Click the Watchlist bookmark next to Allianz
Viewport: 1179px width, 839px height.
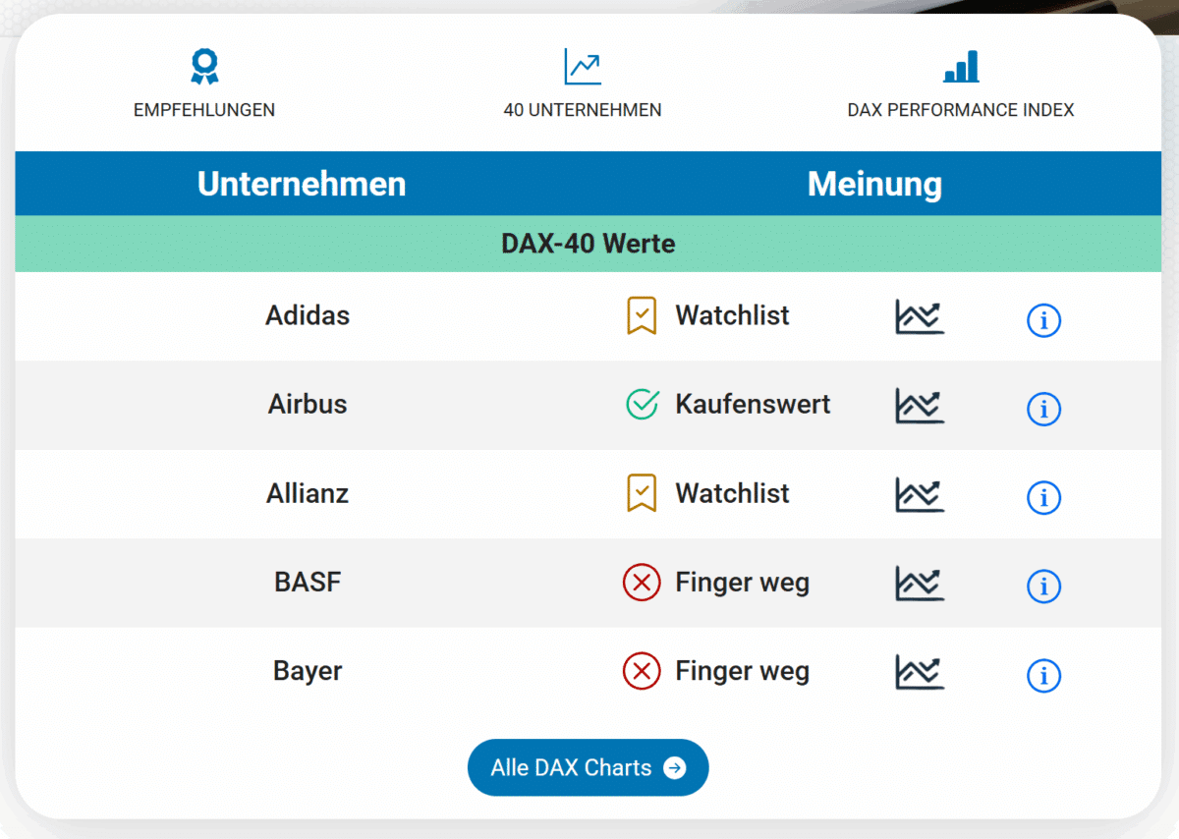coord(643,493)
